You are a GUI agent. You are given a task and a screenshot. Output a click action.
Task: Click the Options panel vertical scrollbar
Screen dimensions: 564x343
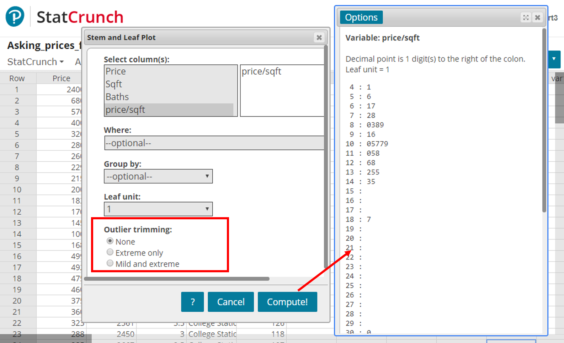pos(544,121)
